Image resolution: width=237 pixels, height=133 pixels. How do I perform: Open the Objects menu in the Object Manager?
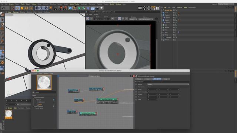pyautogui.click(x=179, y=7)
